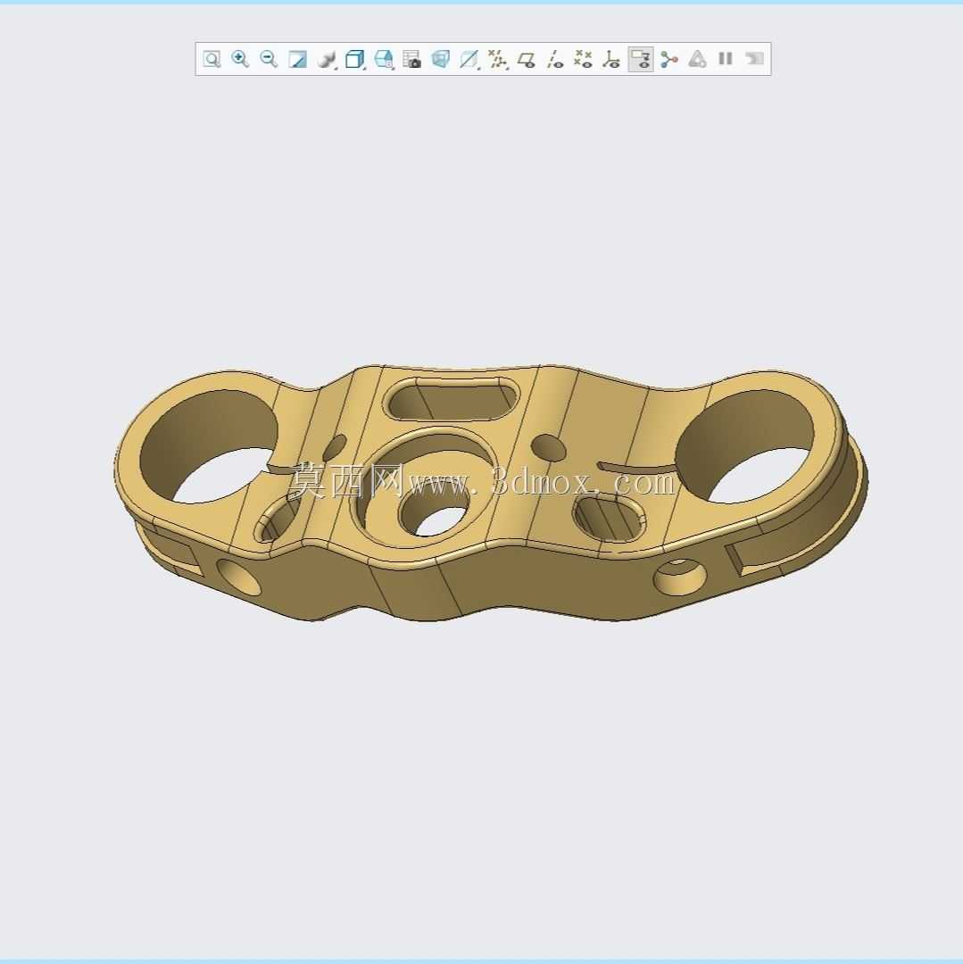Toggle the Perspective View icon
The width and height of the screenshot is (963, 964).
pos(441,59)
